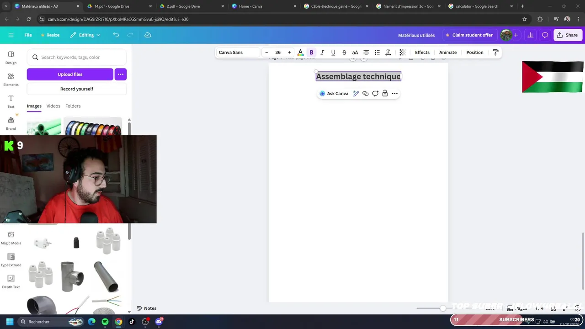Open the Brand sidebar panel

11,123
